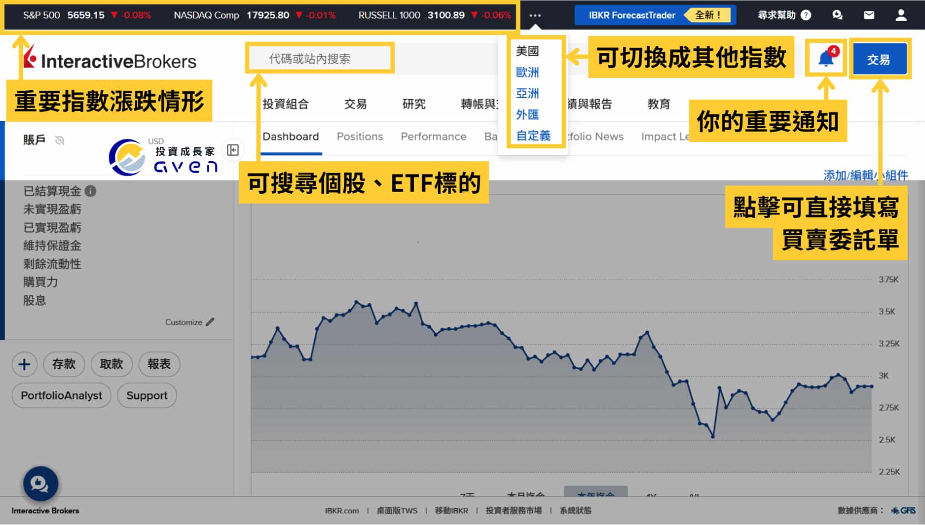Viewport: 925px width, 525px height.
Task: Click the NASDAQ Comp ticker quote
Action: tap(255, 15)
